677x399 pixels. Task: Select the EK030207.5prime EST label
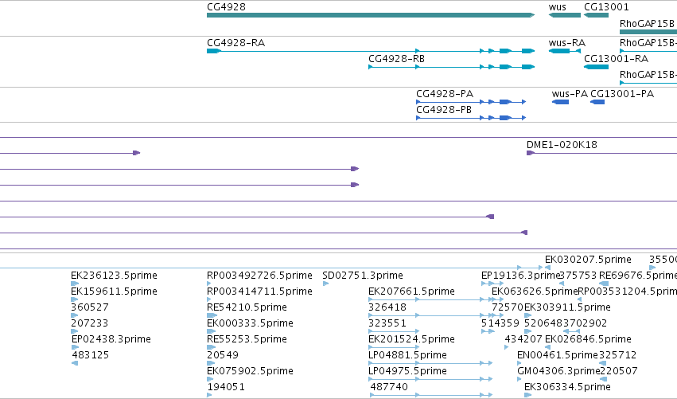pos(588,260)
